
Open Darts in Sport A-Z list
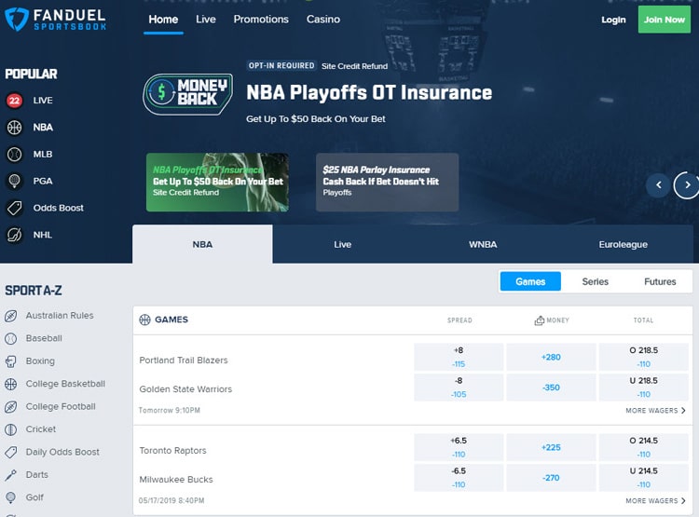coord(37,475)
